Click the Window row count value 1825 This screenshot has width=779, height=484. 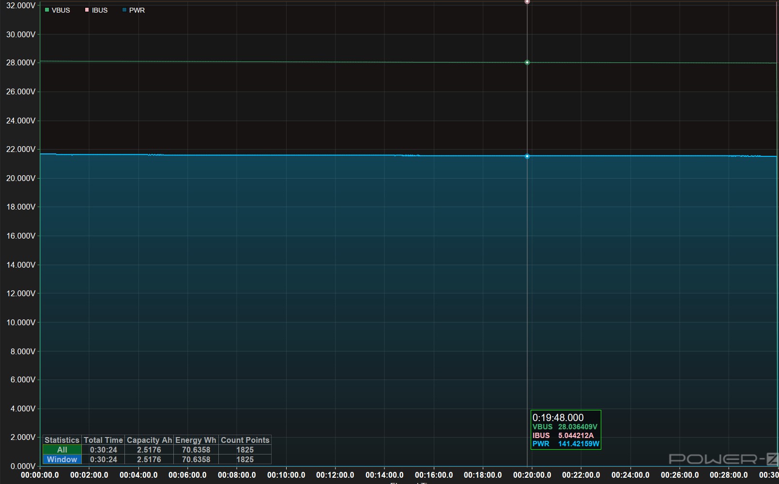245,459
